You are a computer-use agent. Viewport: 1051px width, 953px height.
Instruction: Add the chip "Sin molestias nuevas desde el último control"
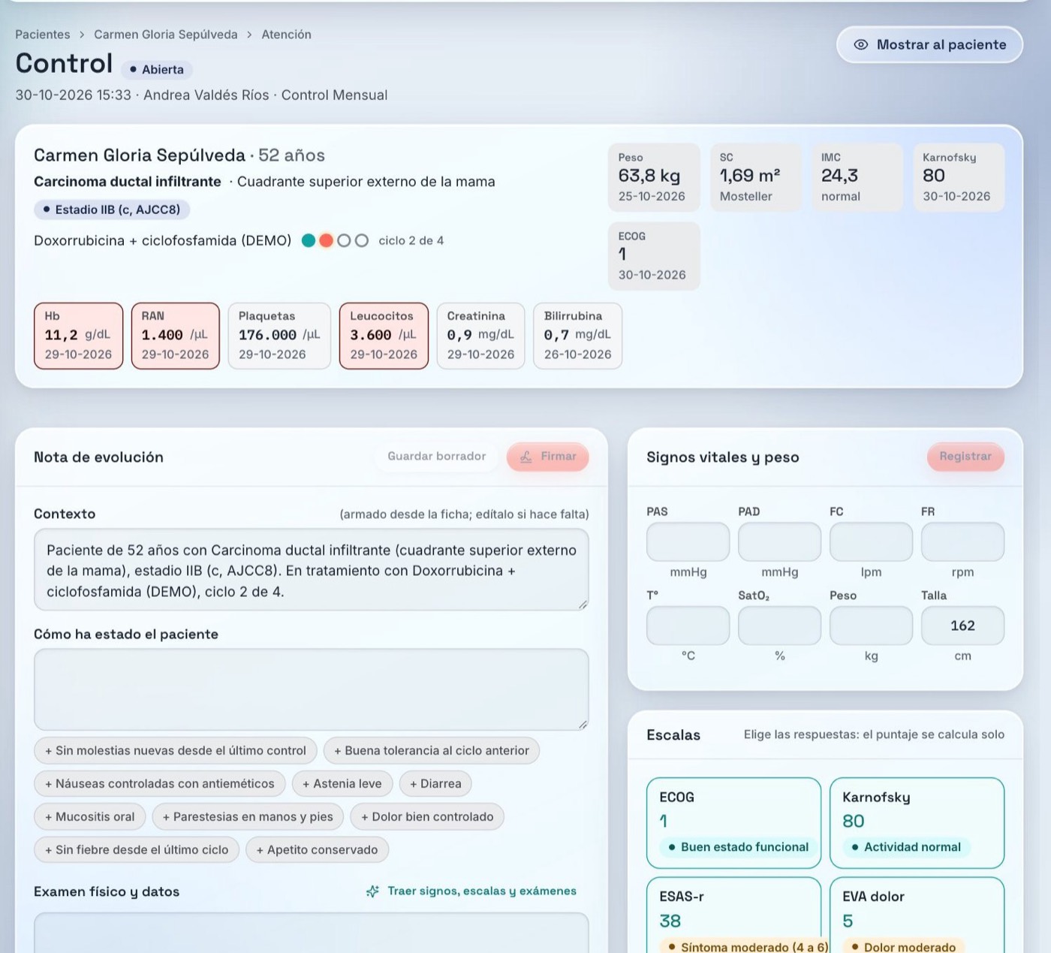click(175, 751)
